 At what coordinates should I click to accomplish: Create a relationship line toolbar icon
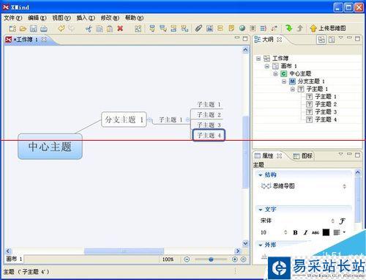pyautogui.click(x=274, y=29)
